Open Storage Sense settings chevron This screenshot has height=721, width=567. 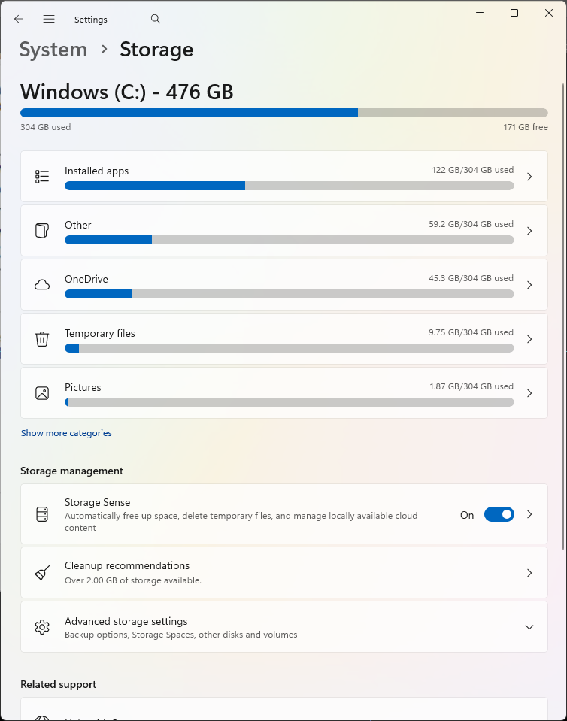coord(529,514)
